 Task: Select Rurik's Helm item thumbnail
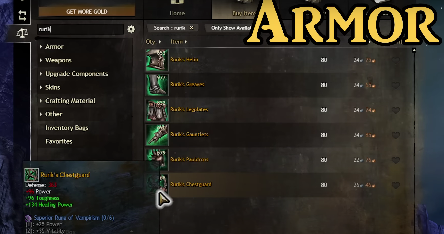click(157, 60)
